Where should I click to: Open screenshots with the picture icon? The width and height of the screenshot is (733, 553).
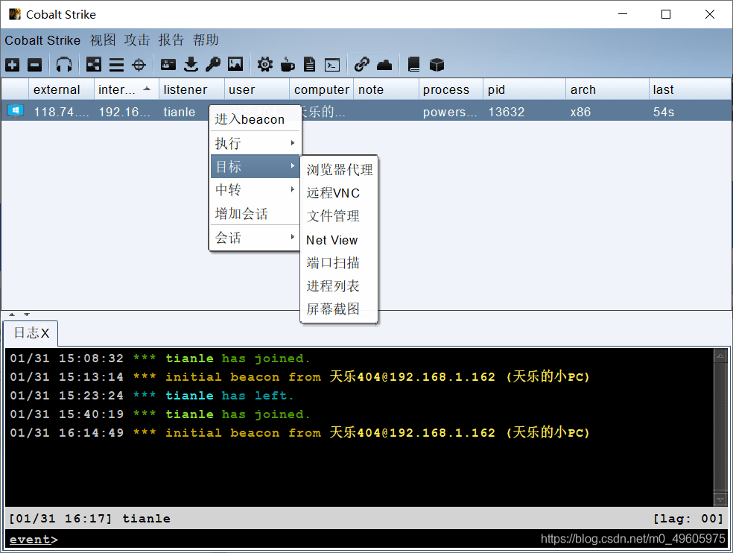(x=235, y=65)
